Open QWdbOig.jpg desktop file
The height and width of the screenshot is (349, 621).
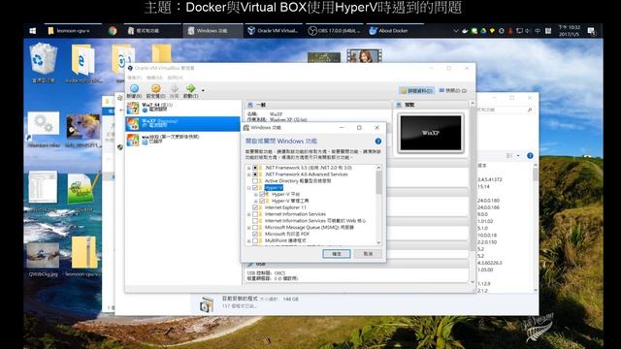coord(43,259)
